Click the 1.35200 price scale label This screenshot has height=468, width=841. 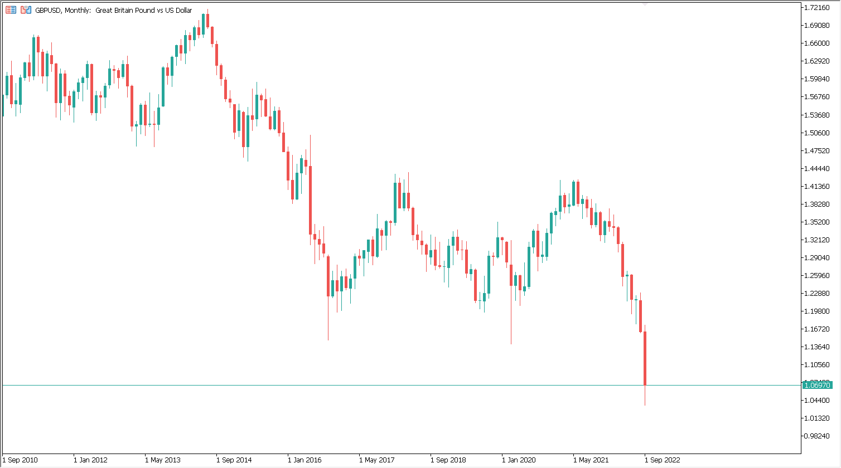(816, 222)
